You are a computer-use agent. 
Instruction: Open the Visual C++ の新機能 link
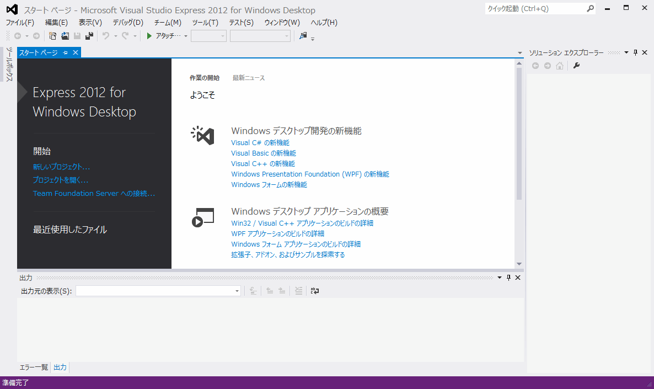263,164
